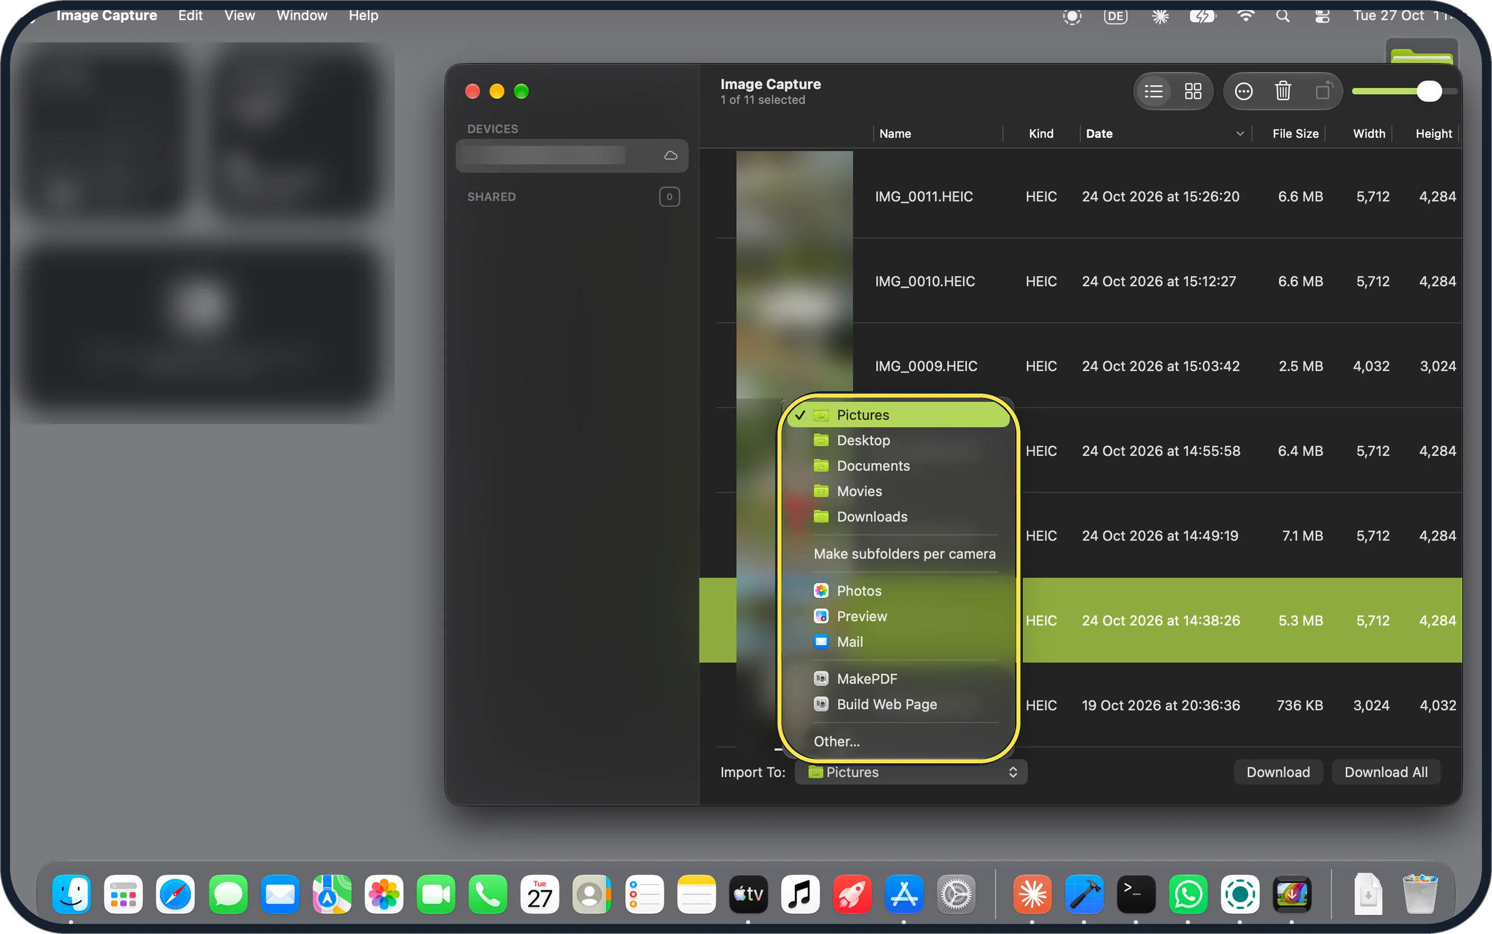The image size is (1492, 934).
Task: Click the cloud icon beside the device
Action: [670, 156]
